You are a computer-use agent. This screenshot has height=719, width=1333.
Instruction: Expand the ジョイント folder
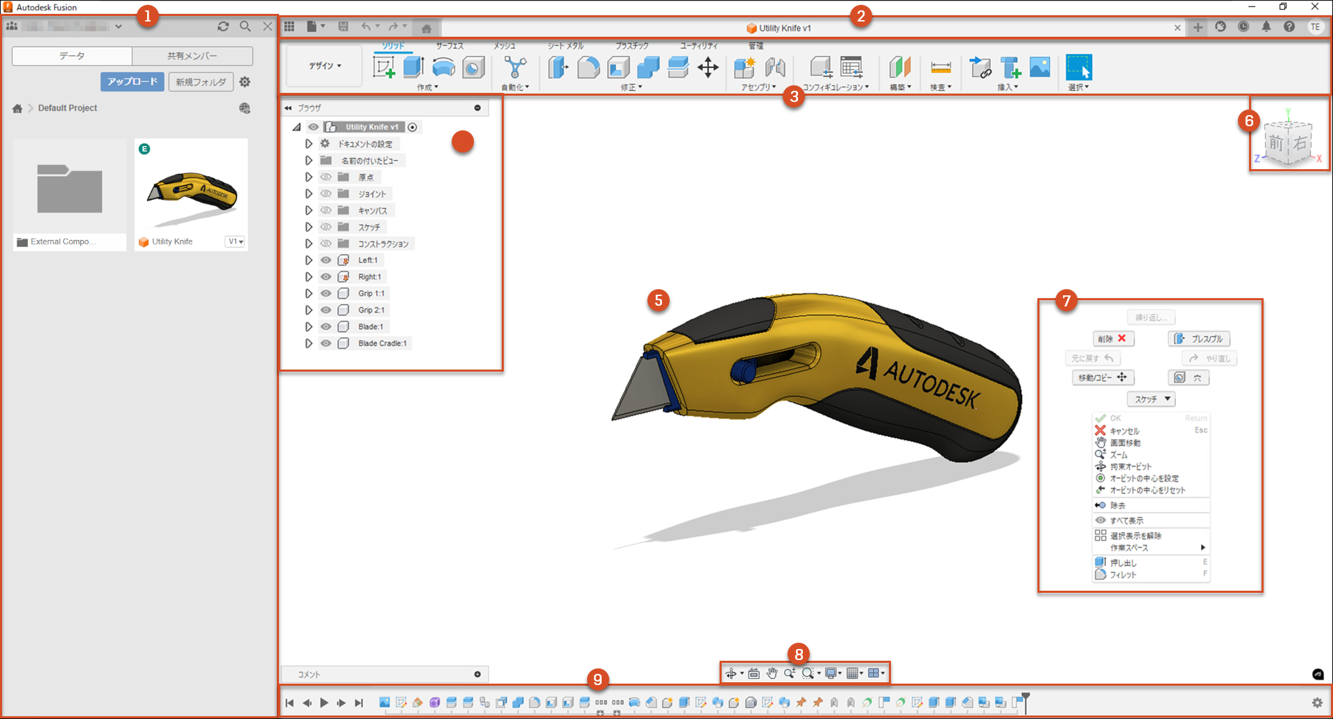pos(309,193)
